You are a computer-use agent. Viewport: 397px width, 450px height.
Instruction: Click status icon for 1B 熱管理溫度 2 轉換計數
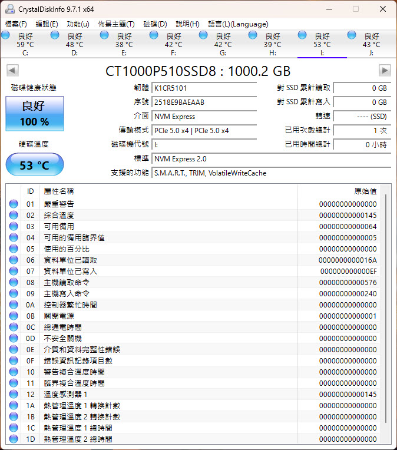coord(14,416)
